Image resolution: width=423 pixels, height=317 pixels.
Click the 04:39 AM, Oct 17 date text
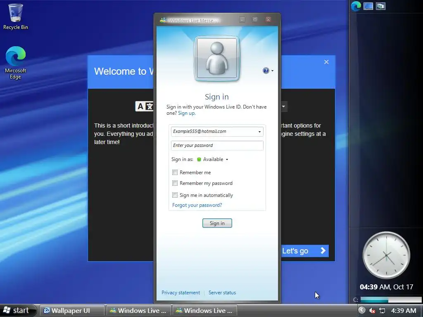(386, 287)
